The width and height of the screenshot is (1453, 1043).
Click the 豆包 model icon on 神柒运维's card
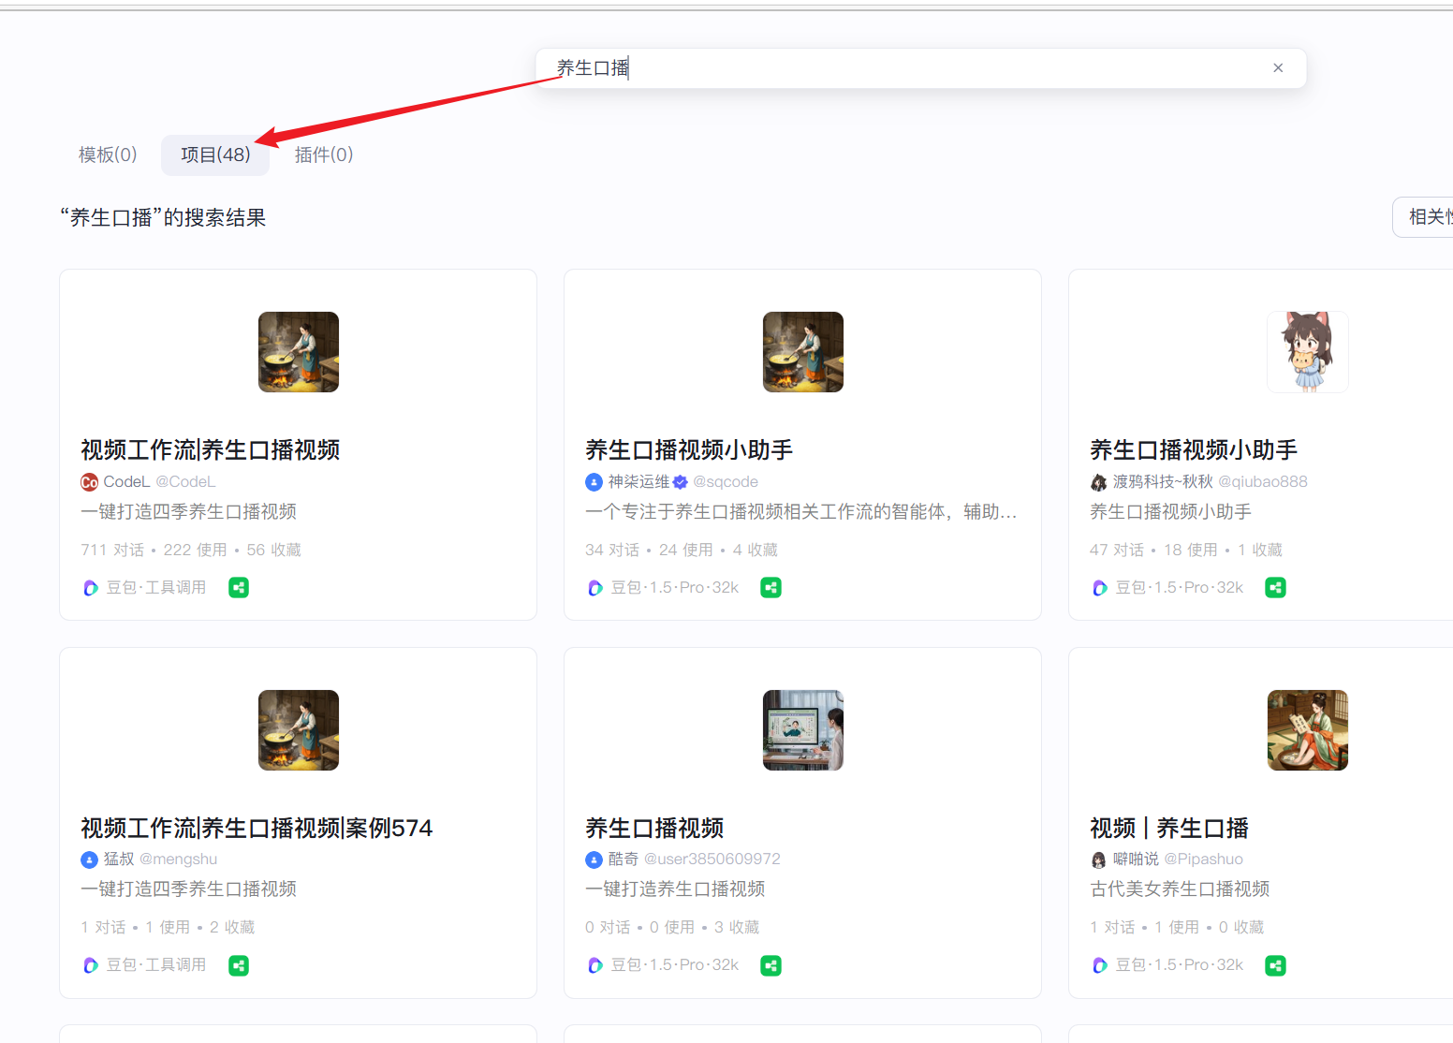[595, 588]
